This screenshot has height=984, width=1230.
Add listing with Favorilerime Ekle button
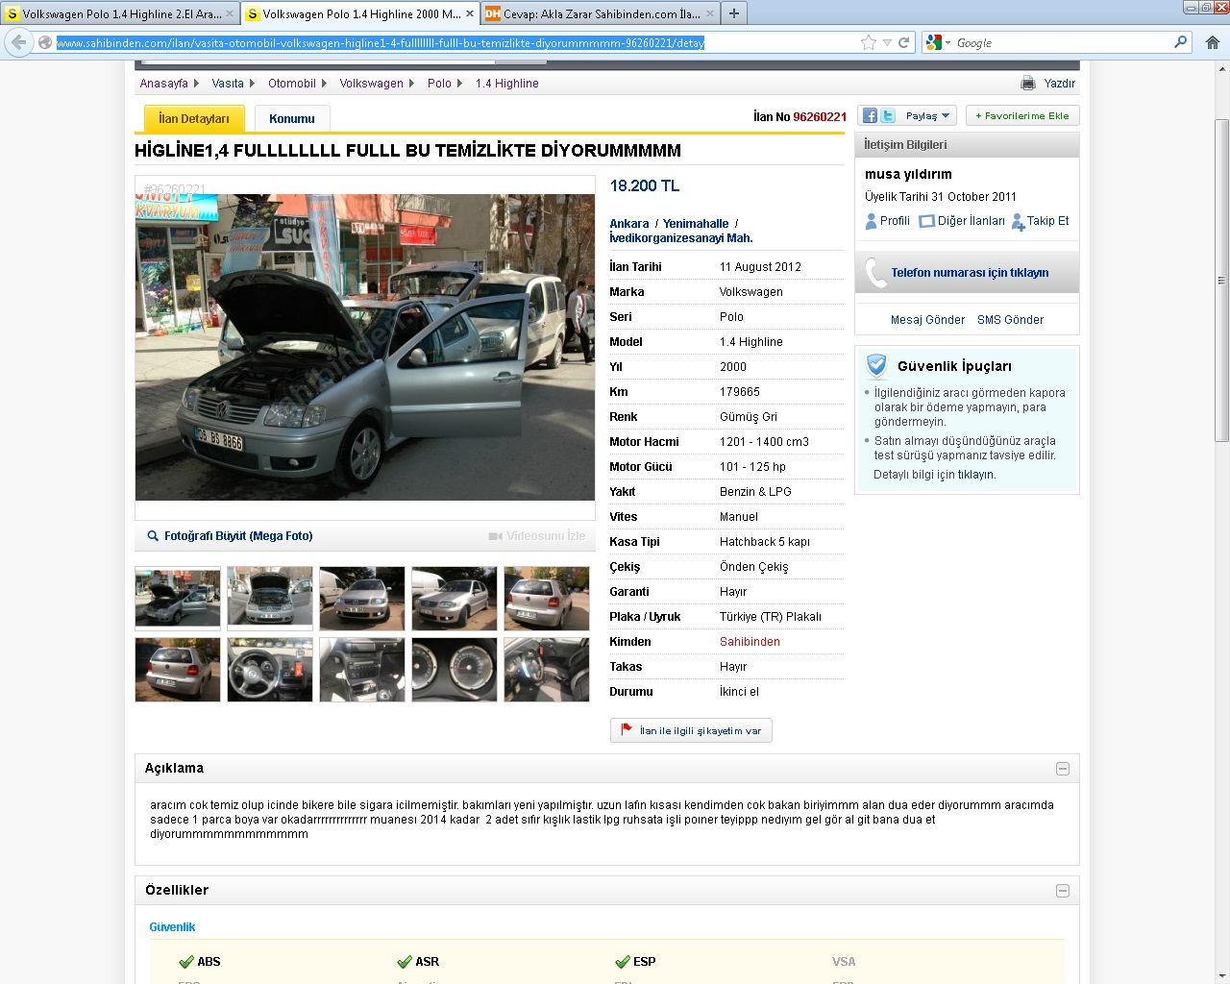pos(1022,115)
